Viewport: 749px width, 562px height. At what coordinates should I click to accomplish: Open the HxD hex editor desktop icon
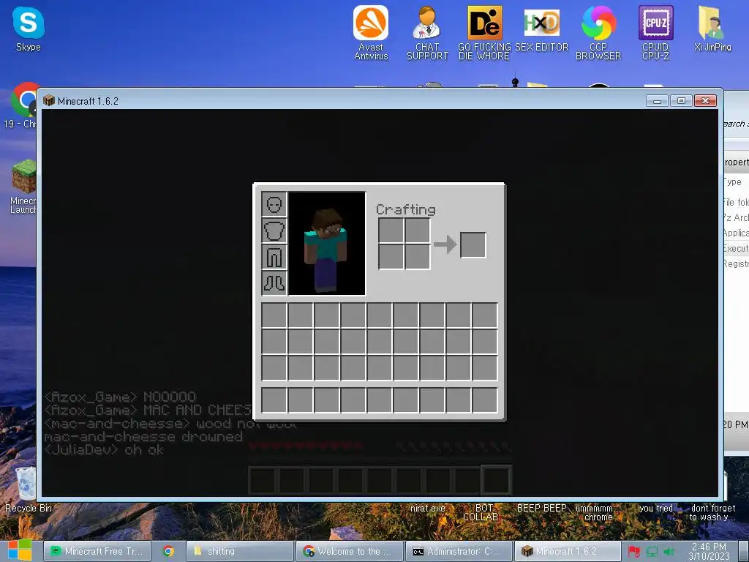pyautogui.click(x=542, y=29)
